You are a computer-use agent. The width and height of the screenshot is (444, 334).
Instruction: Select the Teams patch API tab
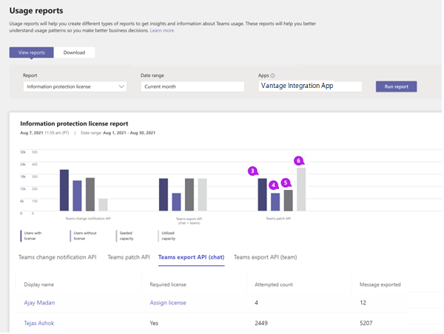(129, 257)
